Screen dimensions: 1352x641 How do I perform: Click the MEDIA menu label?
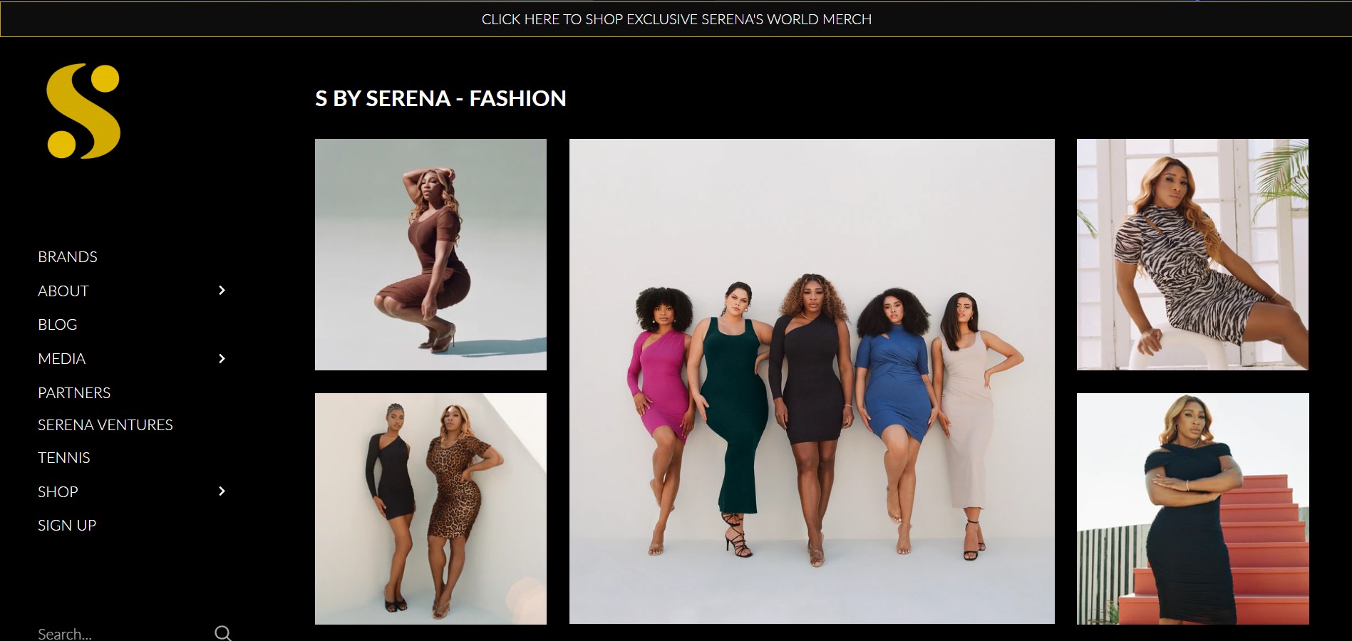62,359
